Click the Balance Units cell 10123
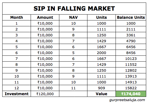The width and height of the screenshot is (149, 105). tap(131, 59)
